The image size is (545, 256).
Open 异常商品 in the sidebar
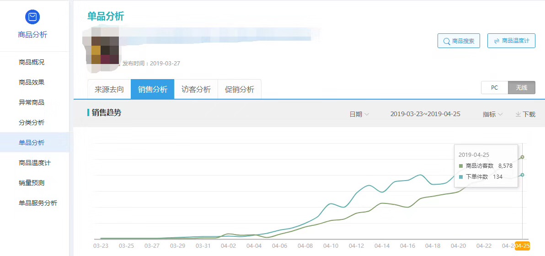tap(32, 102)
